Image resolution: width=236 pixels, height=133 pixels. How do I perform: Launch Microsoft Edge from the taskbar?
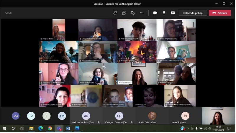(x=41, y=129)
